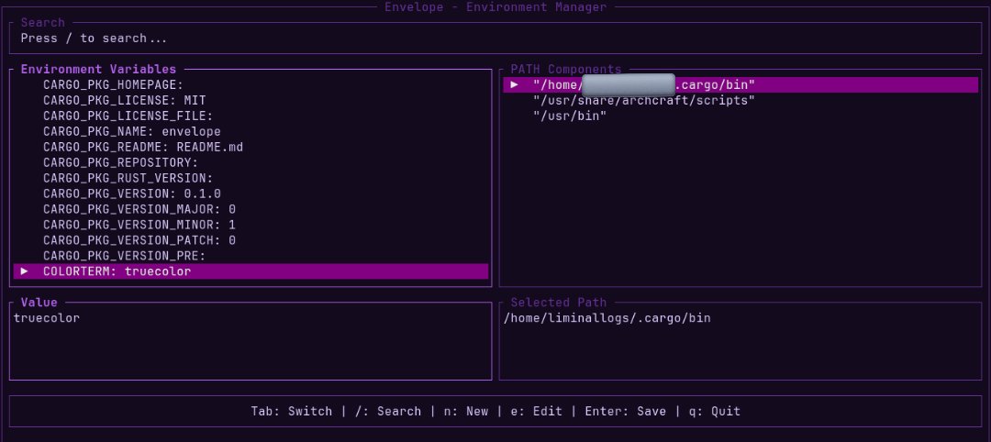The image size is (991, 442).
Task: Click the Value panel title
Action: [x=39, y=303]
